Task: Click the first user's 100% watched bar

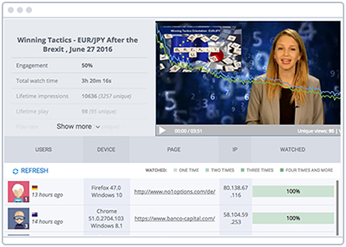Action: (x=292, y=191)
